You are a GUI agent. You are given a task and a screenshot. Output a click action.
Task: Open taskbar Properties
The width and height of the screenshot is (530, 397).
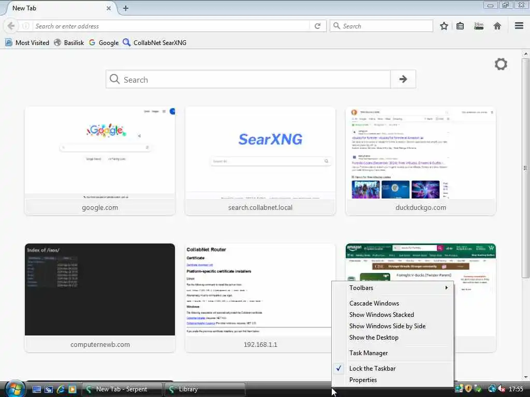point(393,380)
